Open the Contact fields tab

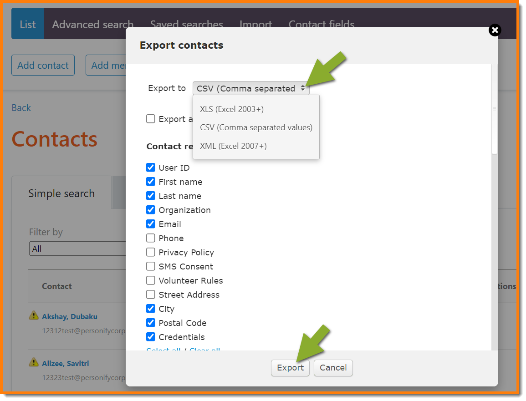[322, 24]
